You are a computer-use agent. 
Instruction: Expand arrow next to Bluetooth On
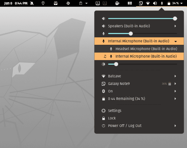coord(175,91)
